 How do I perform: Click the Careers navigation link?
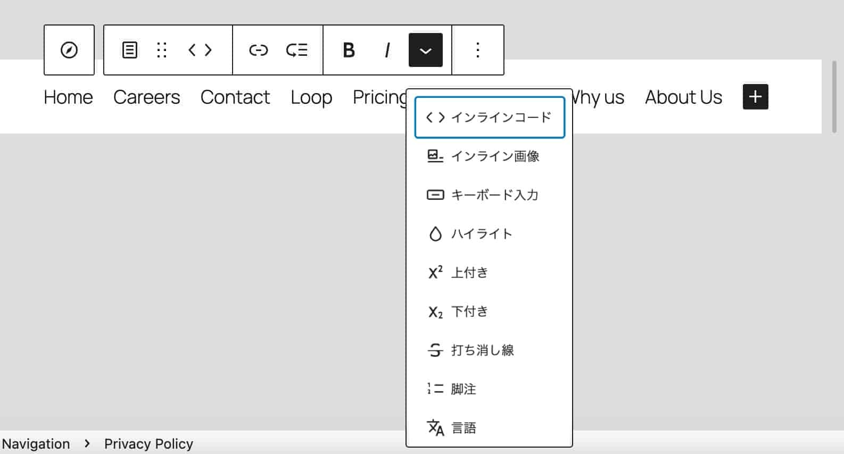point(146,97)
